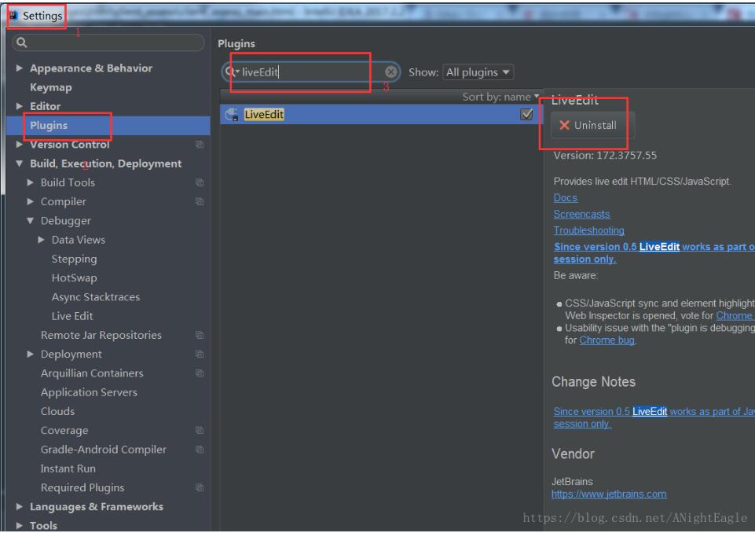
Task: Select Instant Run settings entry
Action: pyautogui.click(x=68, y=469)
